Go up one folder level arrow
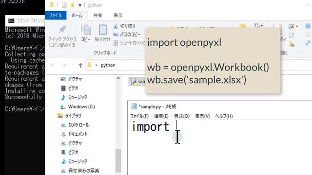The width and height of the screenshot is (312, 175). click(x=80, y=65)
